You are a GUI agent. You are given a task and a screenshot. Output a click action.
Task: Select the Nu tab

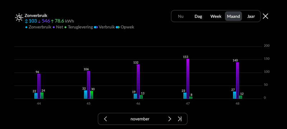[x=181, y=16]
